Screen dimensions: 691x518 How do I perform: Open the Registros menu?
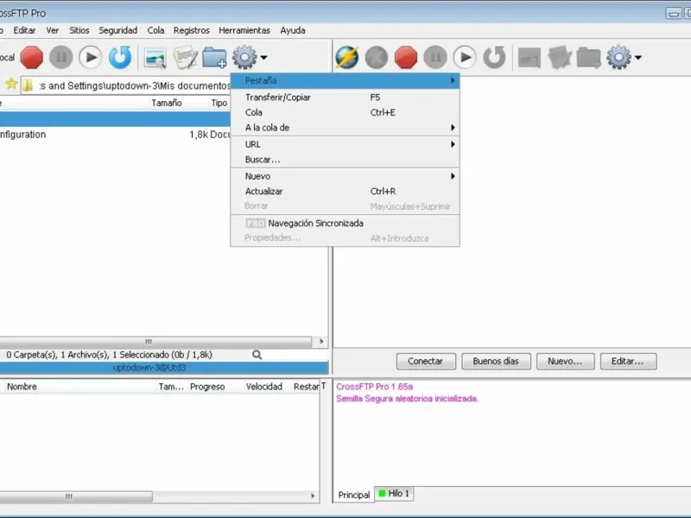click(191, 30)
